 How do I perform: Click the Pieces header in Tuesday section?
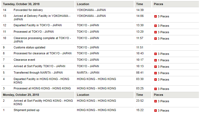click(x=158, y=4)
